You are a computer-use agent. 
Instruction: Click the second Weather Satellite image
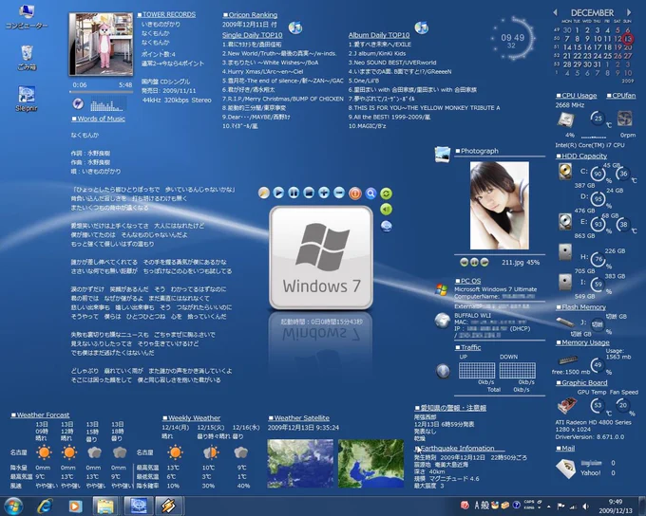coord(371,463)
